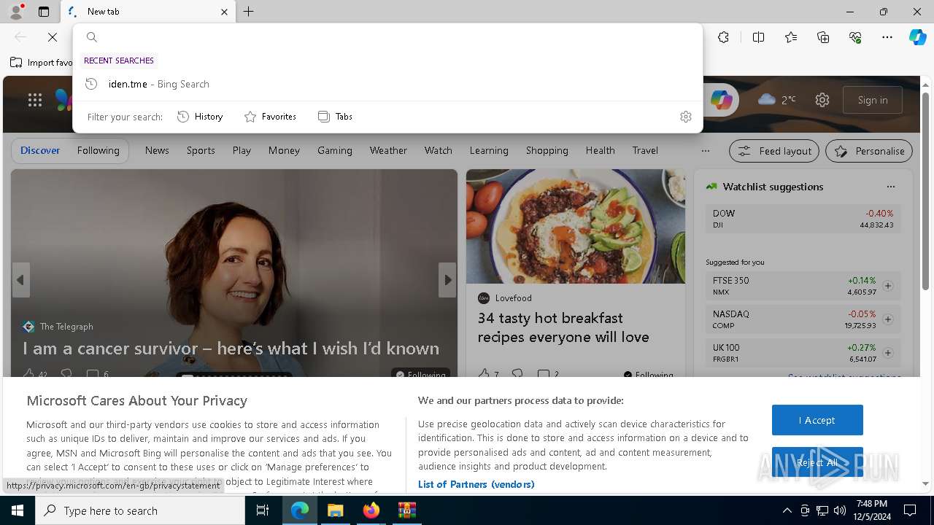
Task: Add NASDAQ to watchlist
Action: pyautogui.click(x=888, y=319)
